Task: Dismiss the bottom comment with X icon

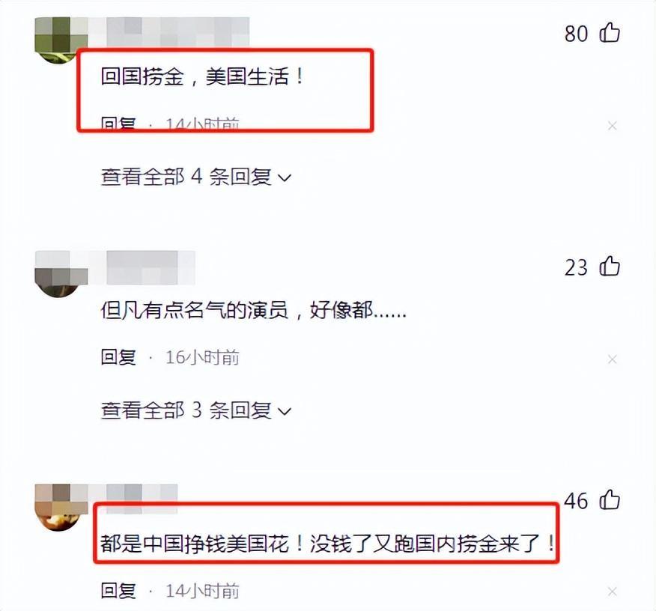Action: pyautogui.click(x=612, y=592)
